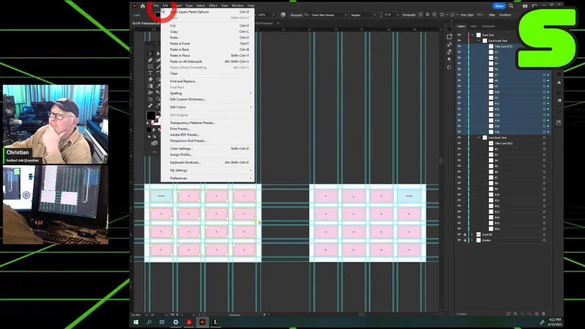Open the Arrange Documents icon
The height and width of the screenshot is (329, 585).
pos(526,6)
